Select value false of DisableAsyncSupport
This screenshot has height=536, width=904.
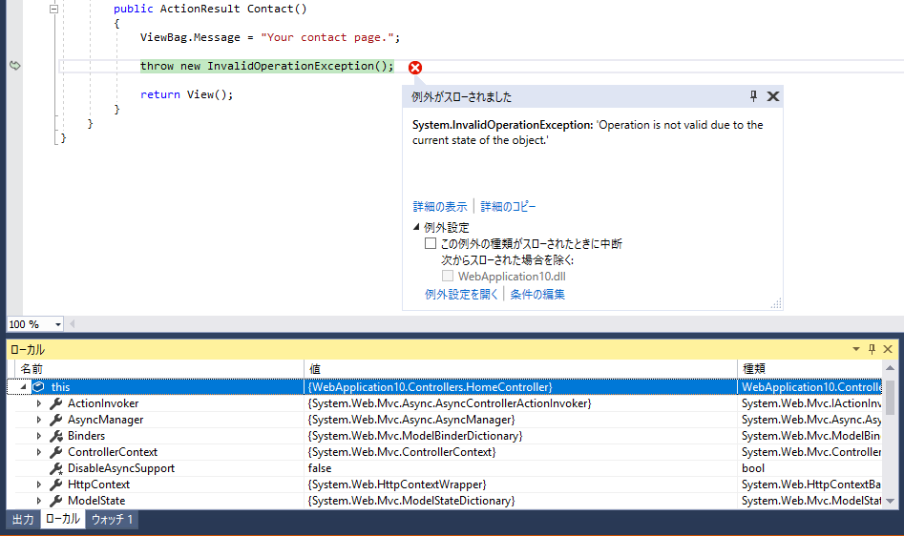click(320, 468)
